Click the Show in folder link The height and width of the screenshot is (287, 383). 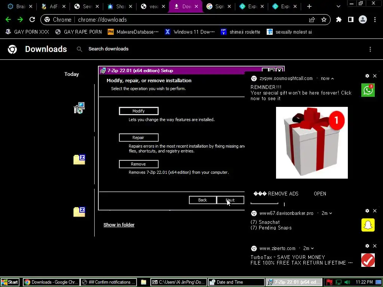(119, 225)
